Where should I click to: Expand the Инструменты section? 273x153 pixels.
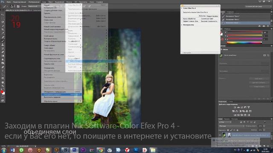point(182,25)
